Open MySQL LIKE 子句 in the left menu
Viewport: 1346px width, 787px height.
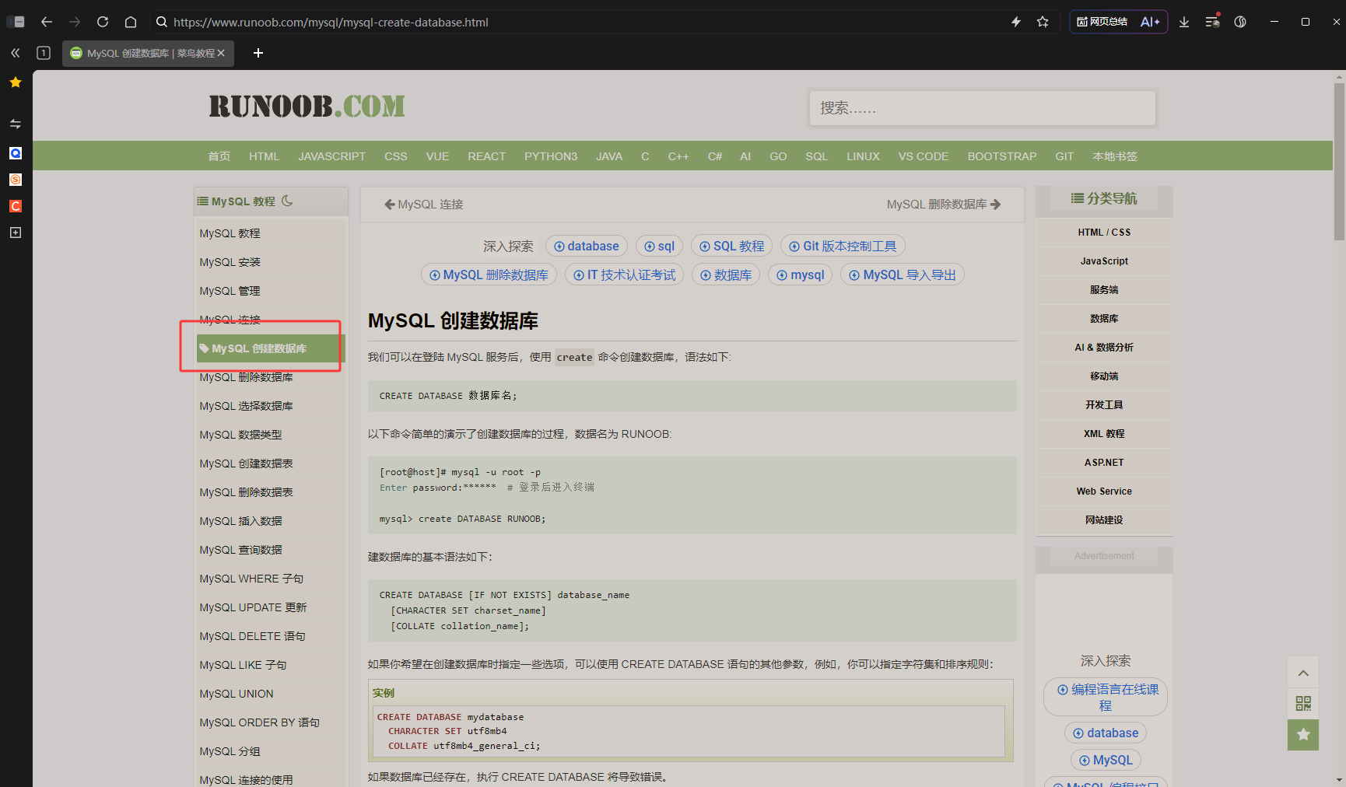tap(269, 665)
